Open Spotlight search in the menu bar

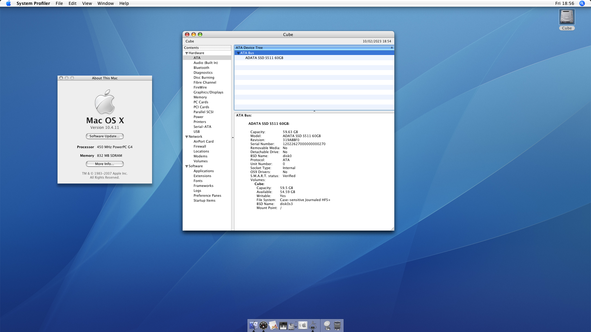click(582, 3)
